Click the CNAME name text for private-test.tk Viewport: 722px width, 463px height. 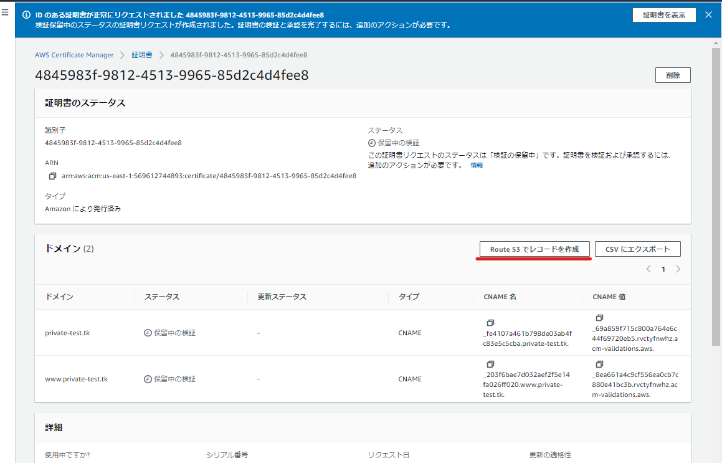[x=527, y=338]
